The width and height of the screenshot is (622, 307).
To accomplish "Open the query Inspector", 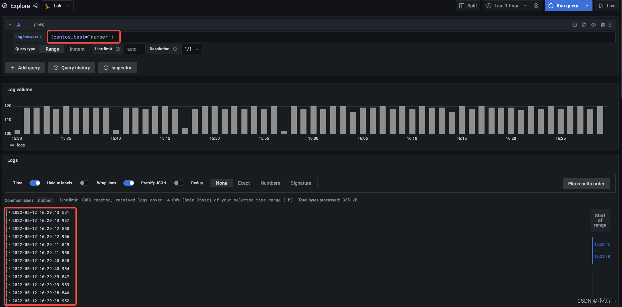I will [117, 68].
